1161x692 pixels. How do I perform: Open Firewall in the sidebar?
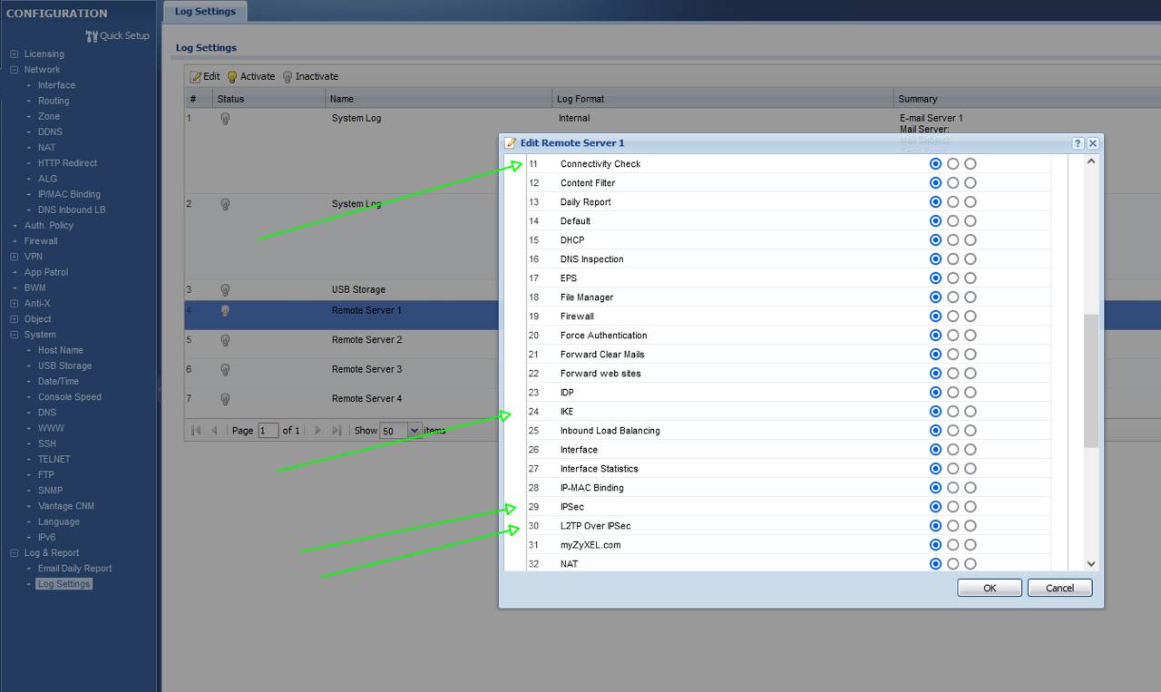pyautogui.click(x=41, y=241)
